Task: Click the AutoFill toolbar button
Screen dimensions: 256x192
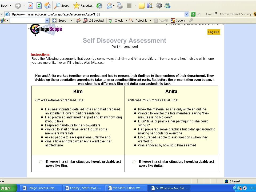Action: 161,21
